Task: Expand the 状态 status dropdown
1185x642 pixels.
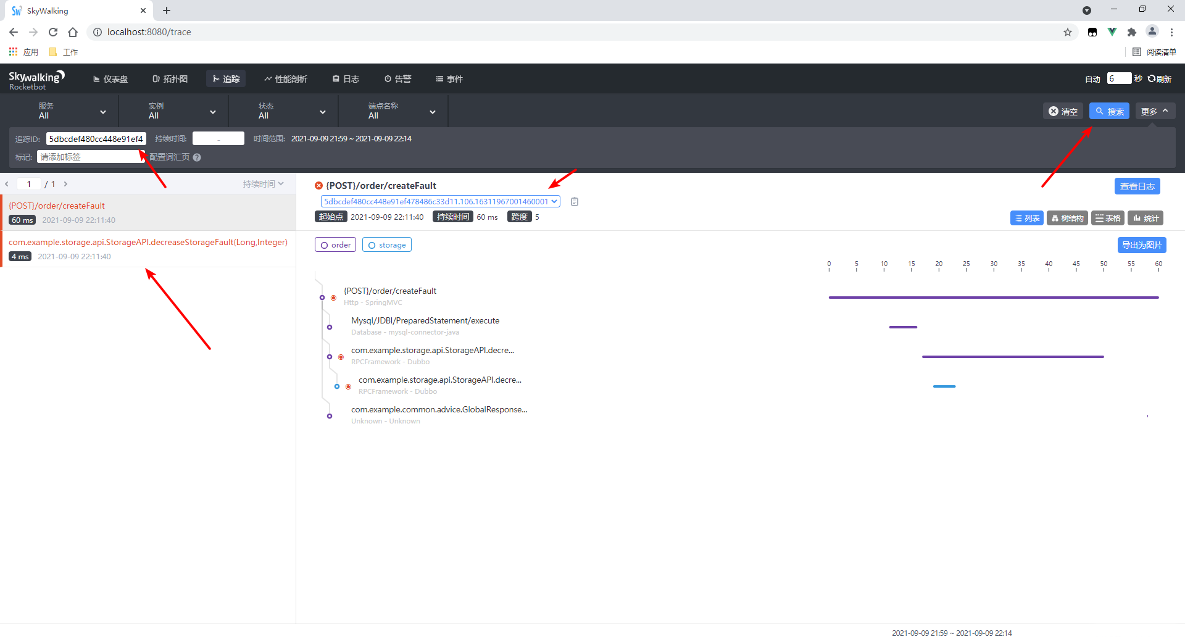Action: click(284, 111)
